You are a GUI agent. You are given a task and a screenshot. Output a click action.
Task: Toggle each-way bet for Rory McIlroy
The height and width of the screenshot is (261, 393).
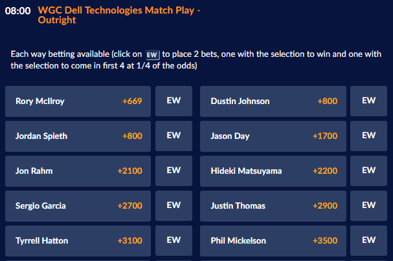(x=174, y=101)
